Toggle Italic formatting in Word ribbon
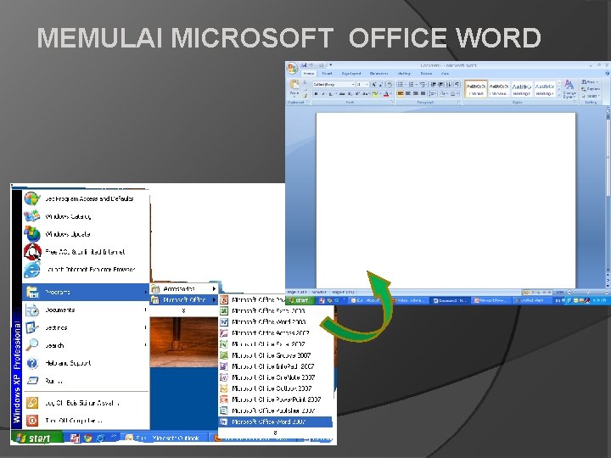This screenshot has width=611, height=458. [323, 94]
